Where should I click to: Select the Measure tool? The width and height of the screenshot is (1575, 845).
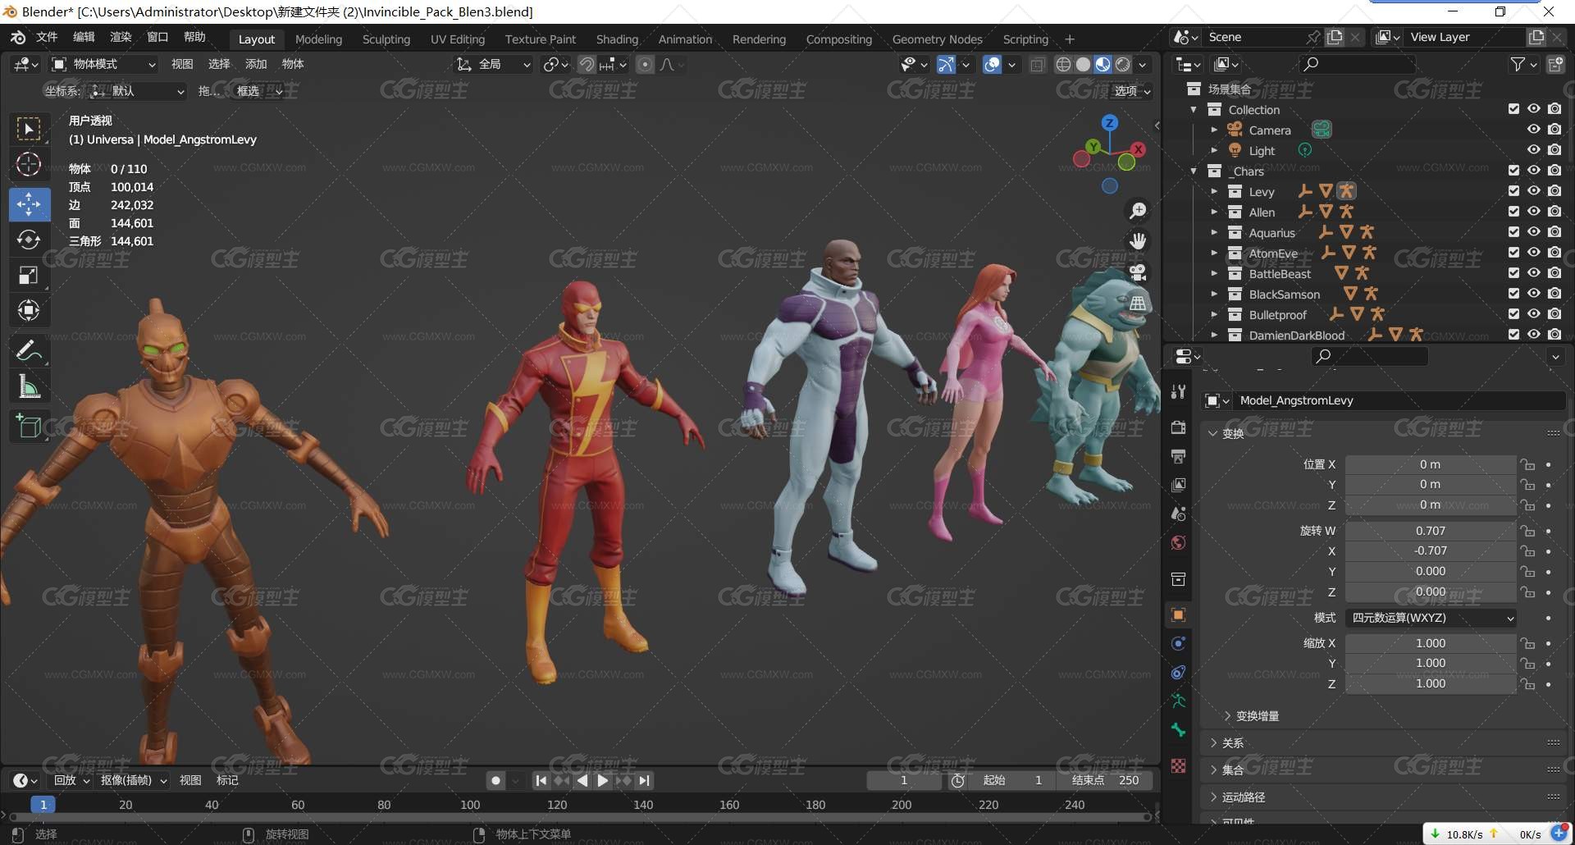(x=29, y=386)
